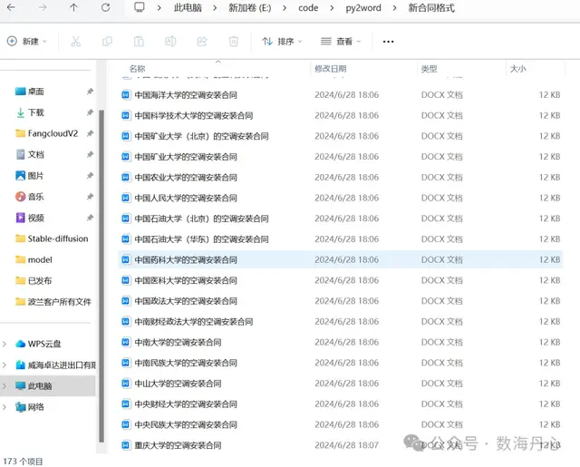The width and height of the screenshot is (580, 467).
Task: Click Word icon of 中国人民大学的空调安装合同
Action: (126, 198)
